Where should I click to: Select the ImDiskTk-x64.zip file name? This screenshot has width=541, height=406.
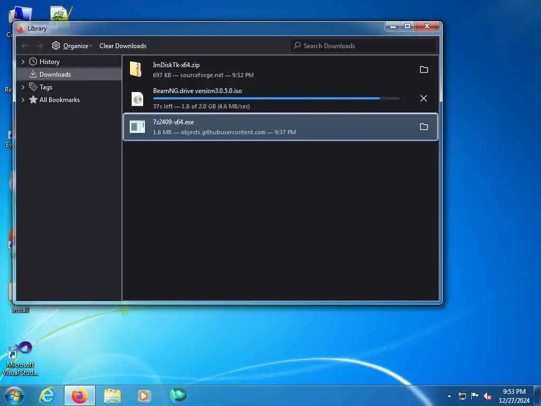click(176, 65)
